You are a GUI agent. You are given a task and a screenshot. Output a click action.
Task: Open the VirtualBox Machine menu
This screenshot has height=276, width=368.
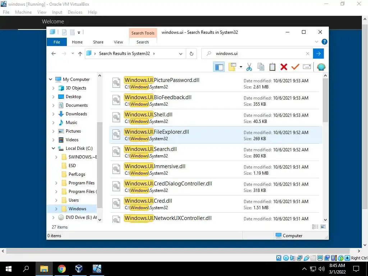coord(23,12)
